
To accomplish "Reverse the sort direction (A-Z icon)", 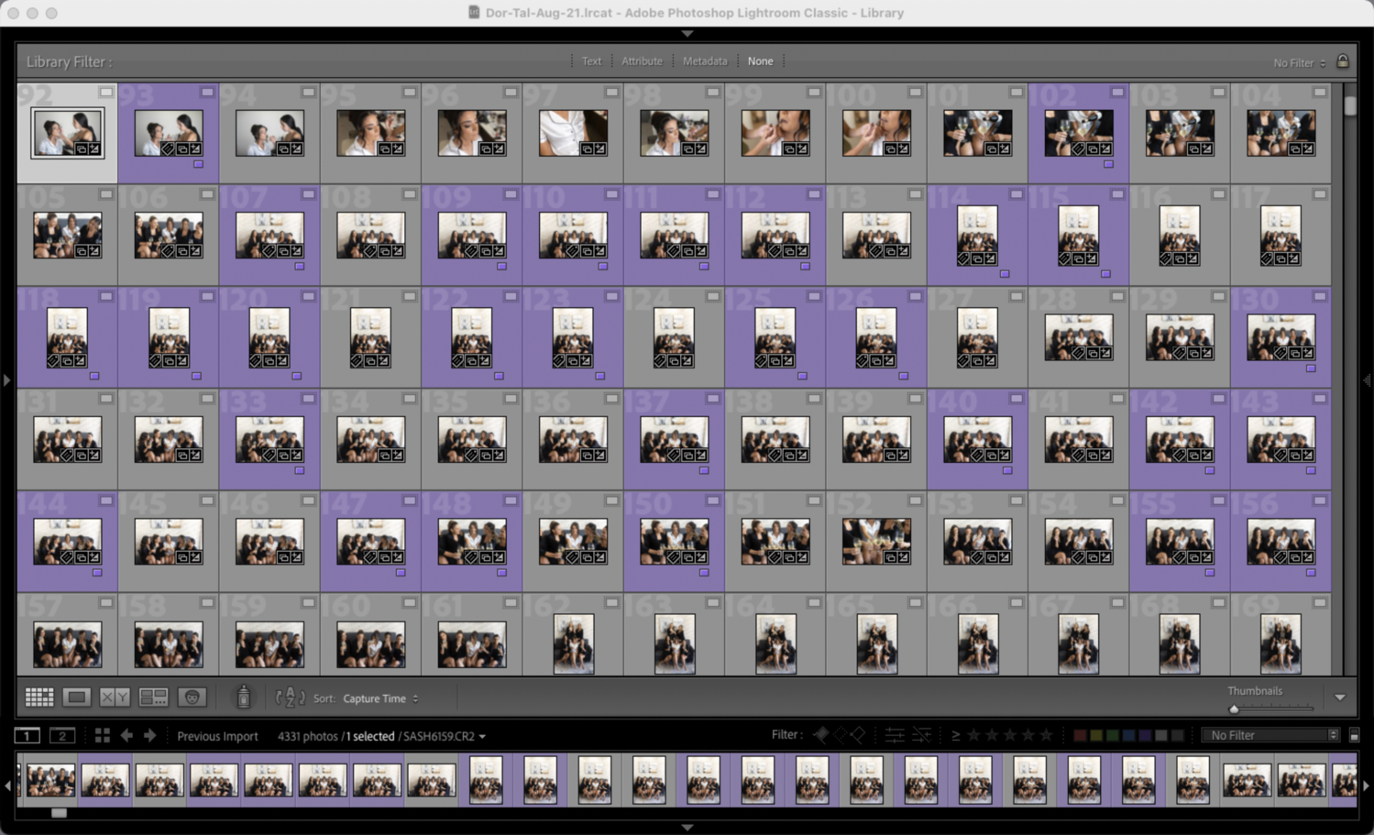I will [x=290, y=698].
